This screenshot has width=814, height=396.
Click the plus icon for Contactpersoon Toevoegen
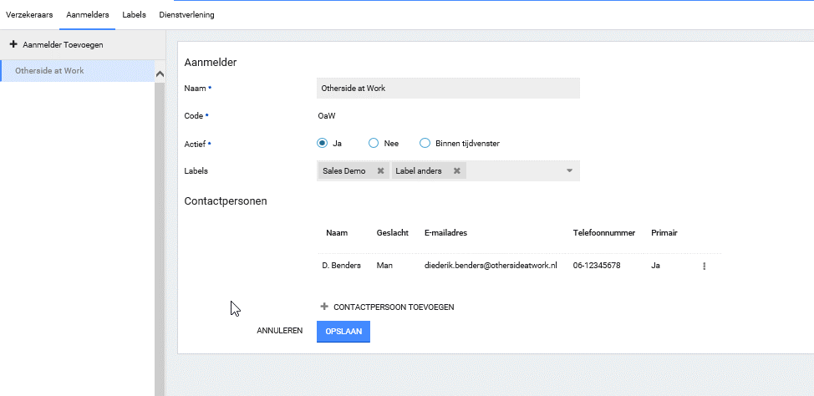coord(324,307)
